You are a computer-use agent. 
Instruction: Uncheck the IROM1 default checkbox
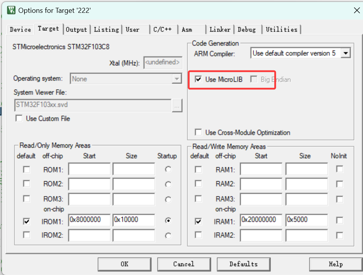click(x=26, y=221)
